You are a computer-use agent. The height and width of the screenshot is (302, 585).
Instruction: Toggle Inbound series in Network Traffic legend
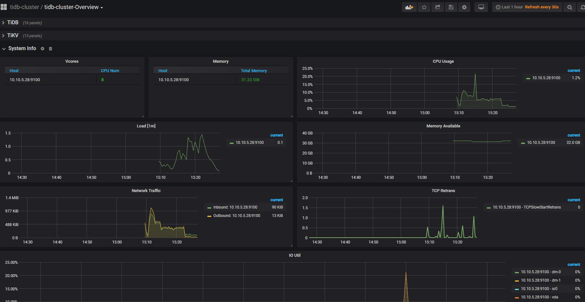tap(235, 207)
